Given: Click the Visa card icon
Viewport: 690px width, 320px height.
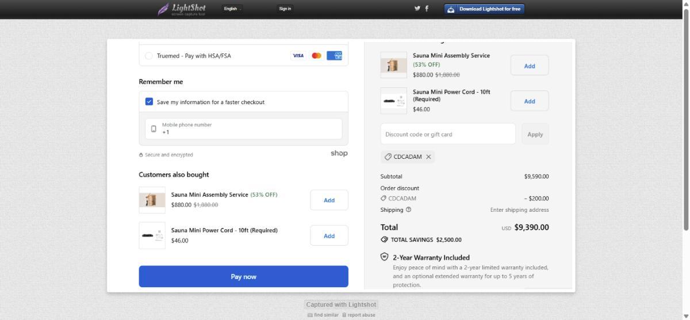Looking at the screenshot, I should pos(298,56).
